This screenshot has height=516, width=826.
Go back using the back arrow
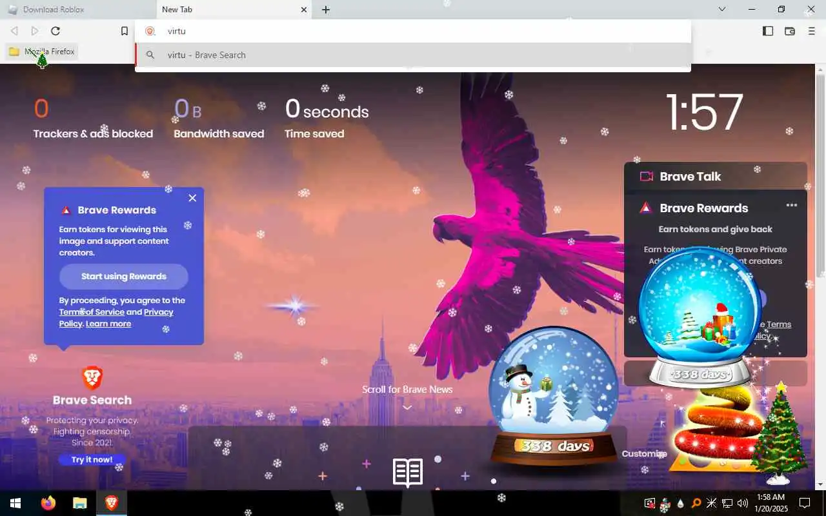coord(14,31)
